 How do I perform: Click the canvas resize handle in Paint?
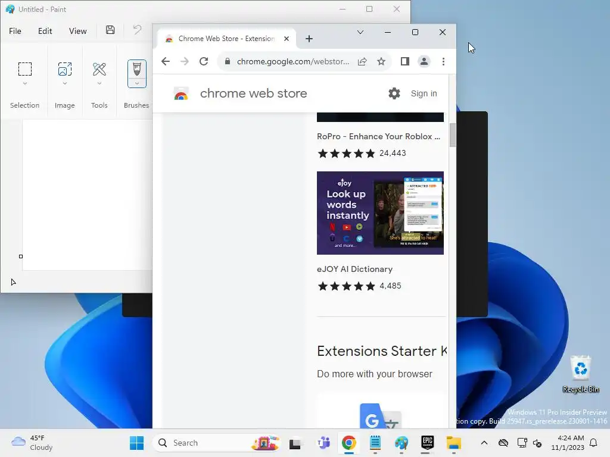click(x=21, y=256)
